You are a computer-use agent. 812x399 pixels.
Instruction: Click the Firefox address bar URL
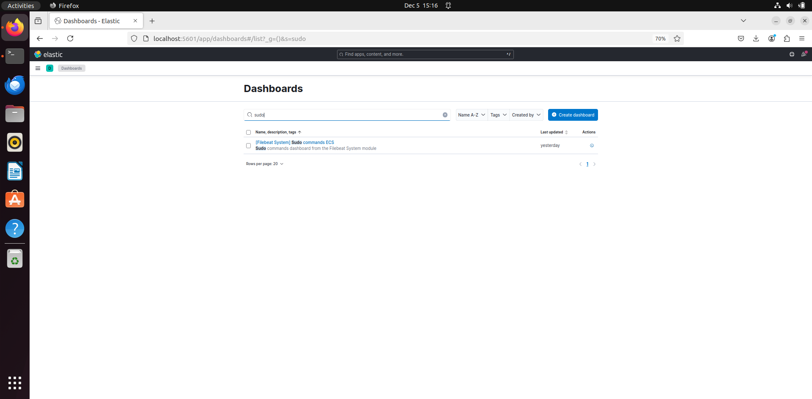click(230, 38)
